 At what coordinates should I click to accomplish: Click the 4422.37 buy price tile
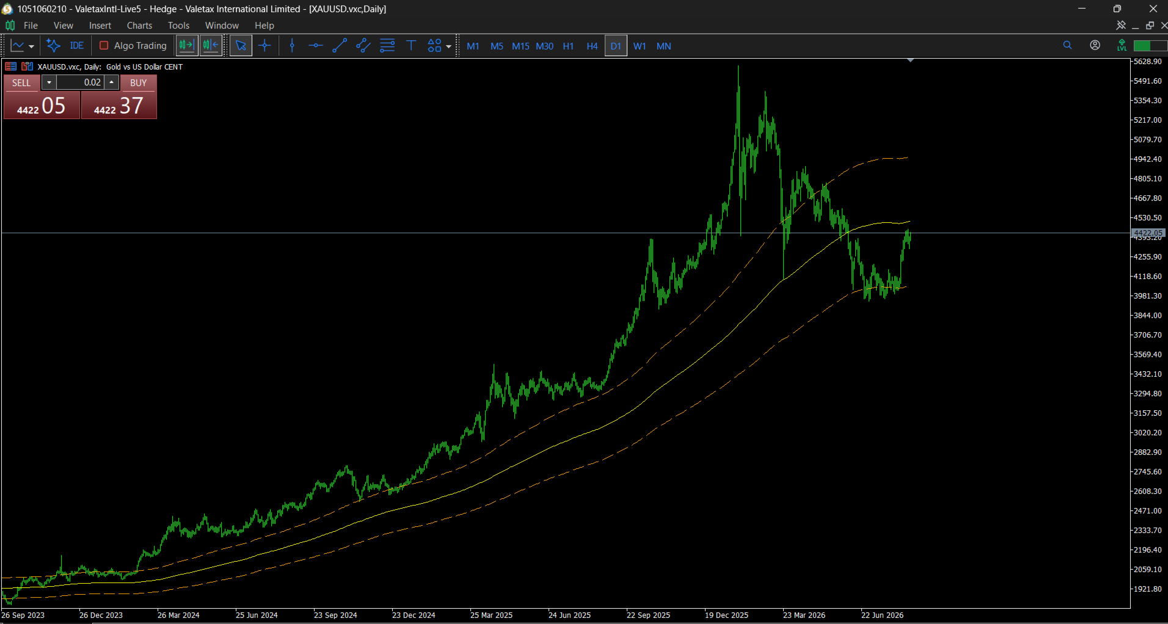pyautogui.click(x=119, y=106)
